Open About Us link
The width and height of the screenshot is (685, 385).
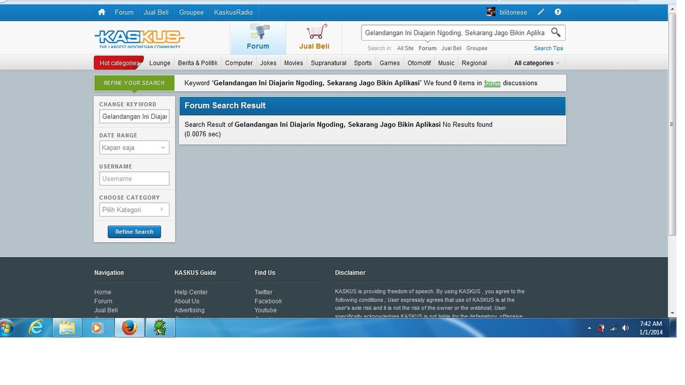coord(187,301)
